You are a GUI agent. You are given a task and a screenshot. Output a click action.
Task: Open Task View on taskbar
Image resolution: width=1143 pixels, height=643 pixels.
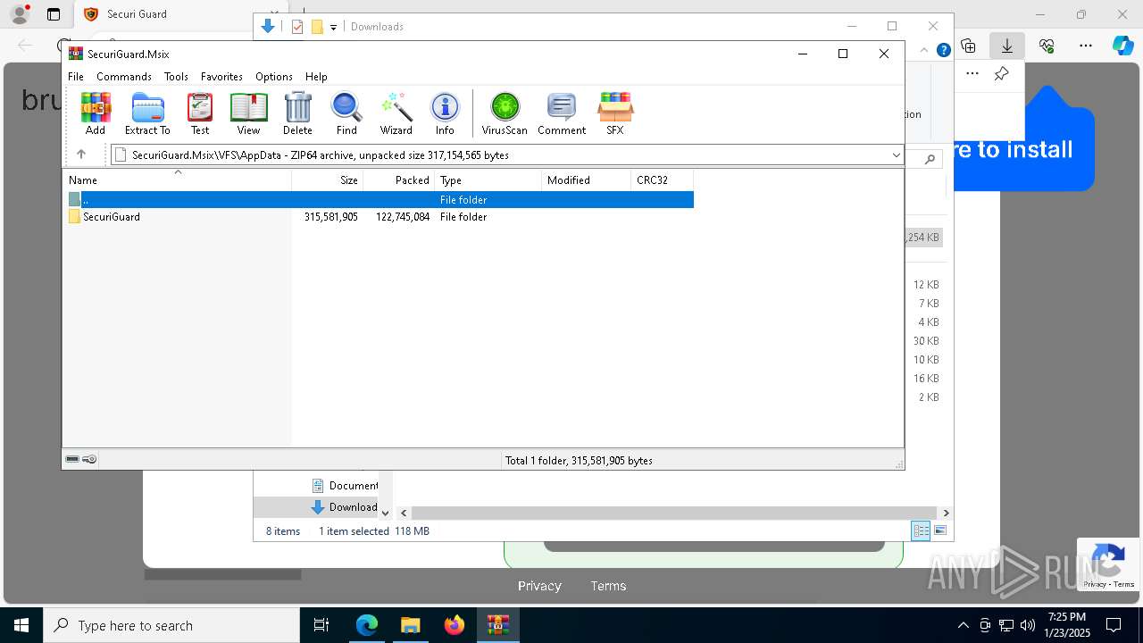click(321, 625)
